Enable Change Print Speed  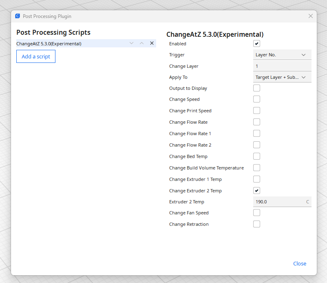coord(256,110)
